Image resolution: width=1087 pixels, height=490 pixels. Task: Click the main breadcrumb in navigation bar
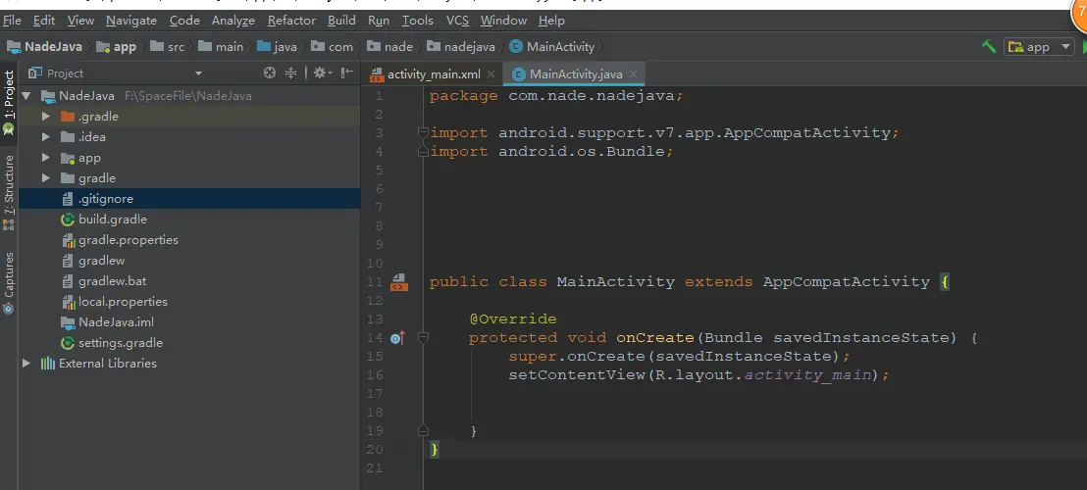(x=221, y=47)
